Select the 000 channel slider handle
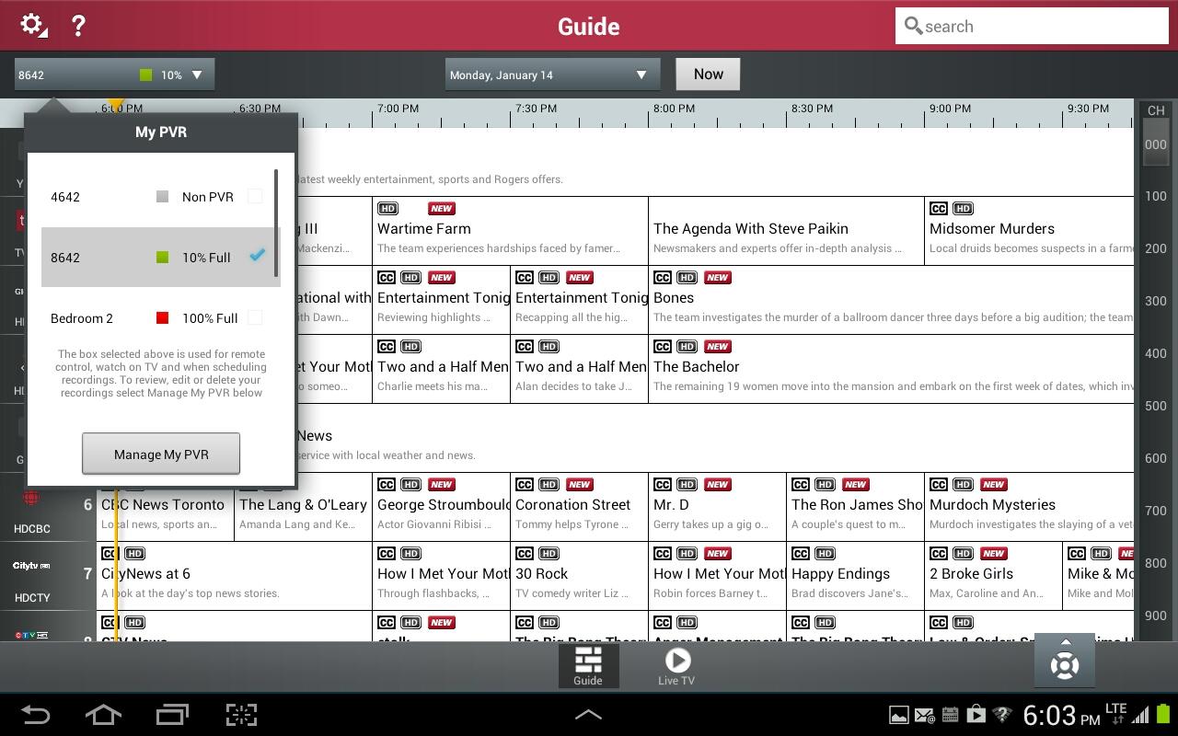 (x=1156, y=144)
